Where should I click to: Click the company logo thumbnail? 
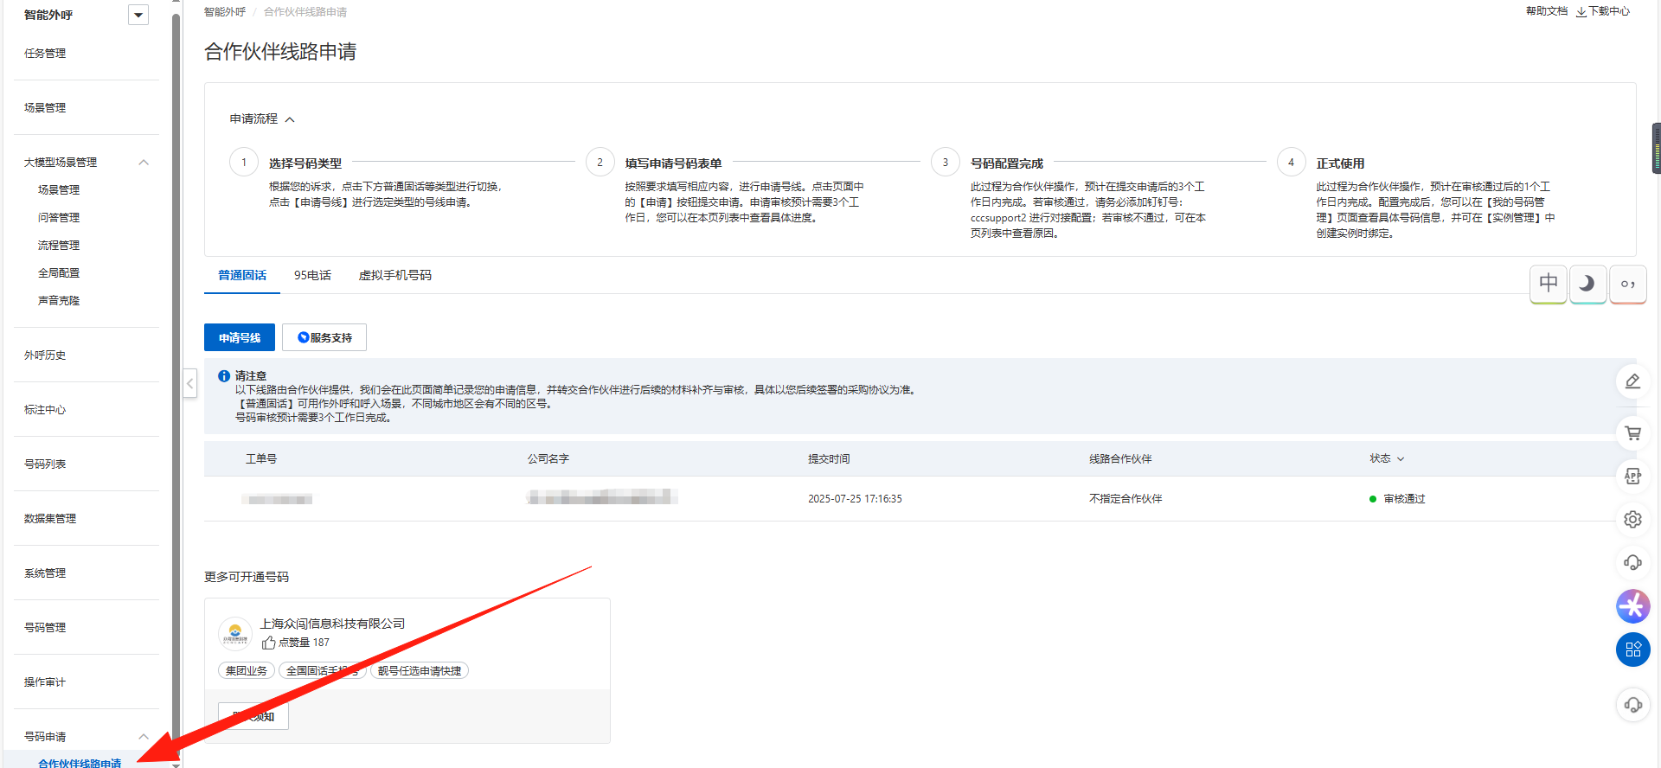click(235, 634)
